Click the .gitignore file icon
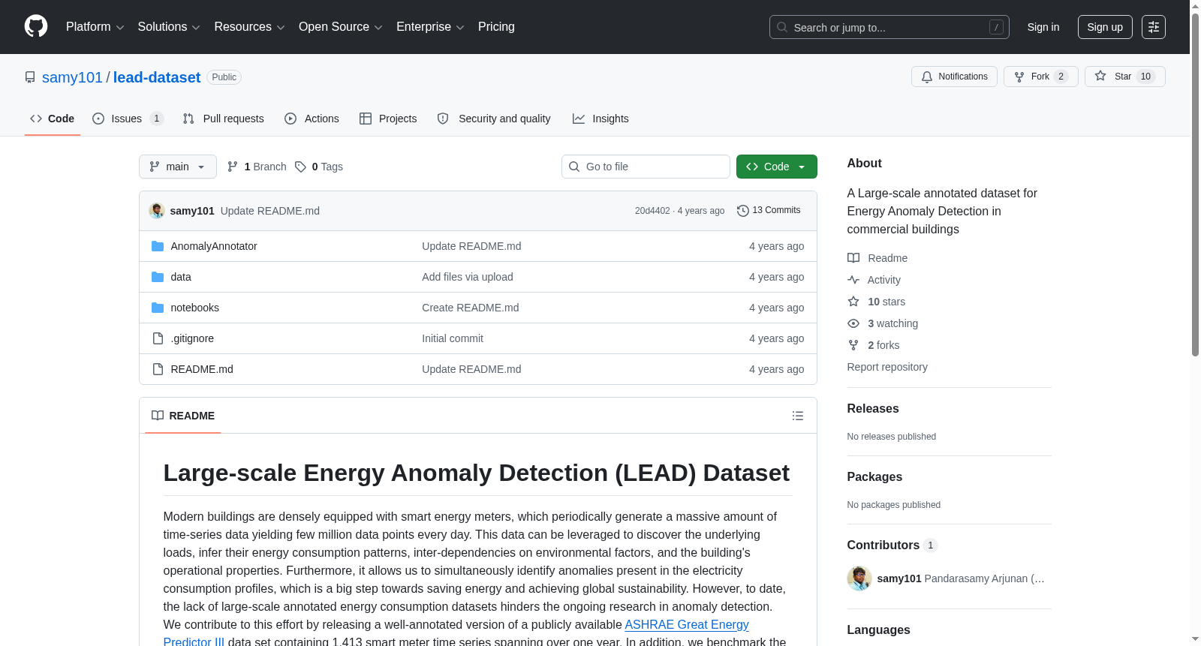1201x646 pixels. click(x=158, y=338)
